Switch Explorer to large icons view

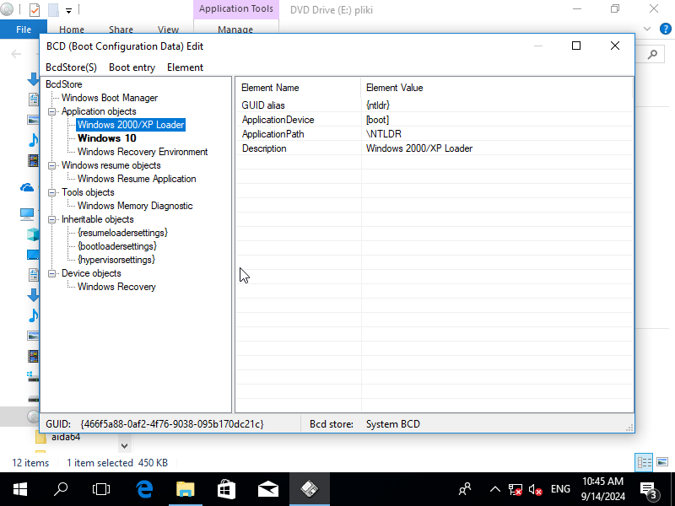(x=662, y=462)
